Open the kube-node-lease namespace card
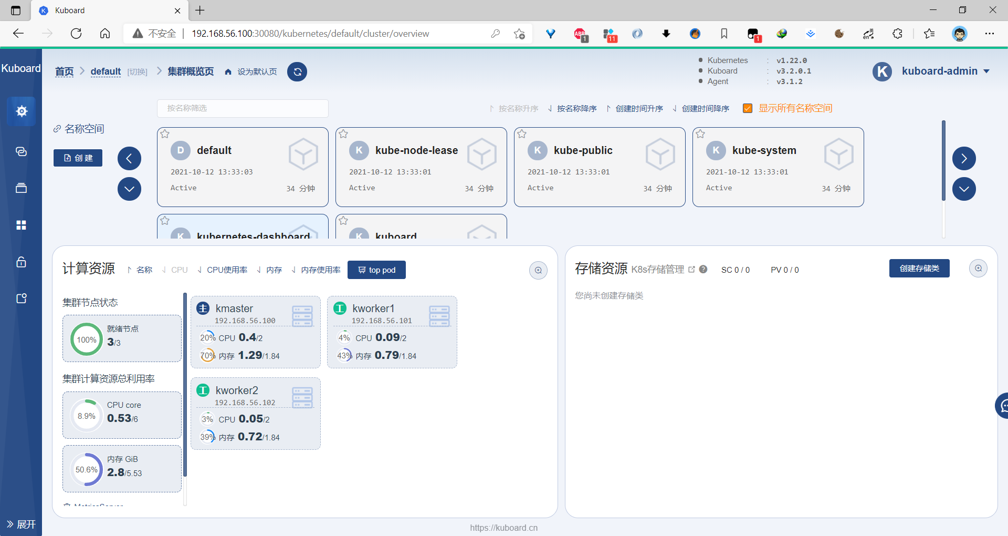Image resolution: width=1008 pixels, height=536 pixels. pos(421,167)
